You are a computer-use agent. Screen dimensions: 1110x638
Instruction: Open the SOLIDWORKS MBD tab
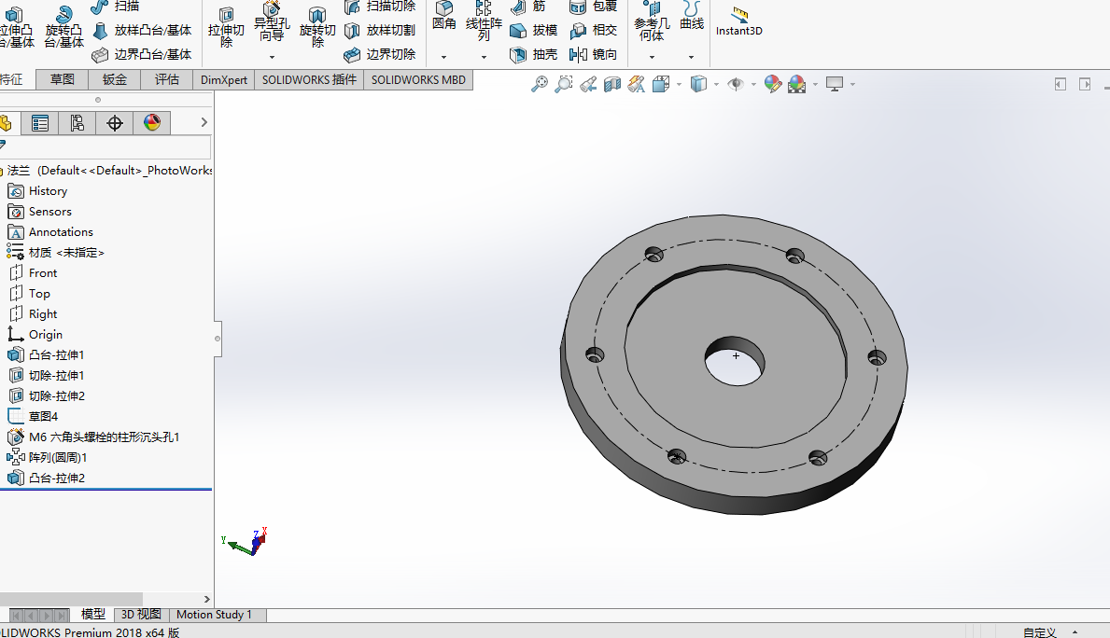pyautogui.click(x=418, y=79)
